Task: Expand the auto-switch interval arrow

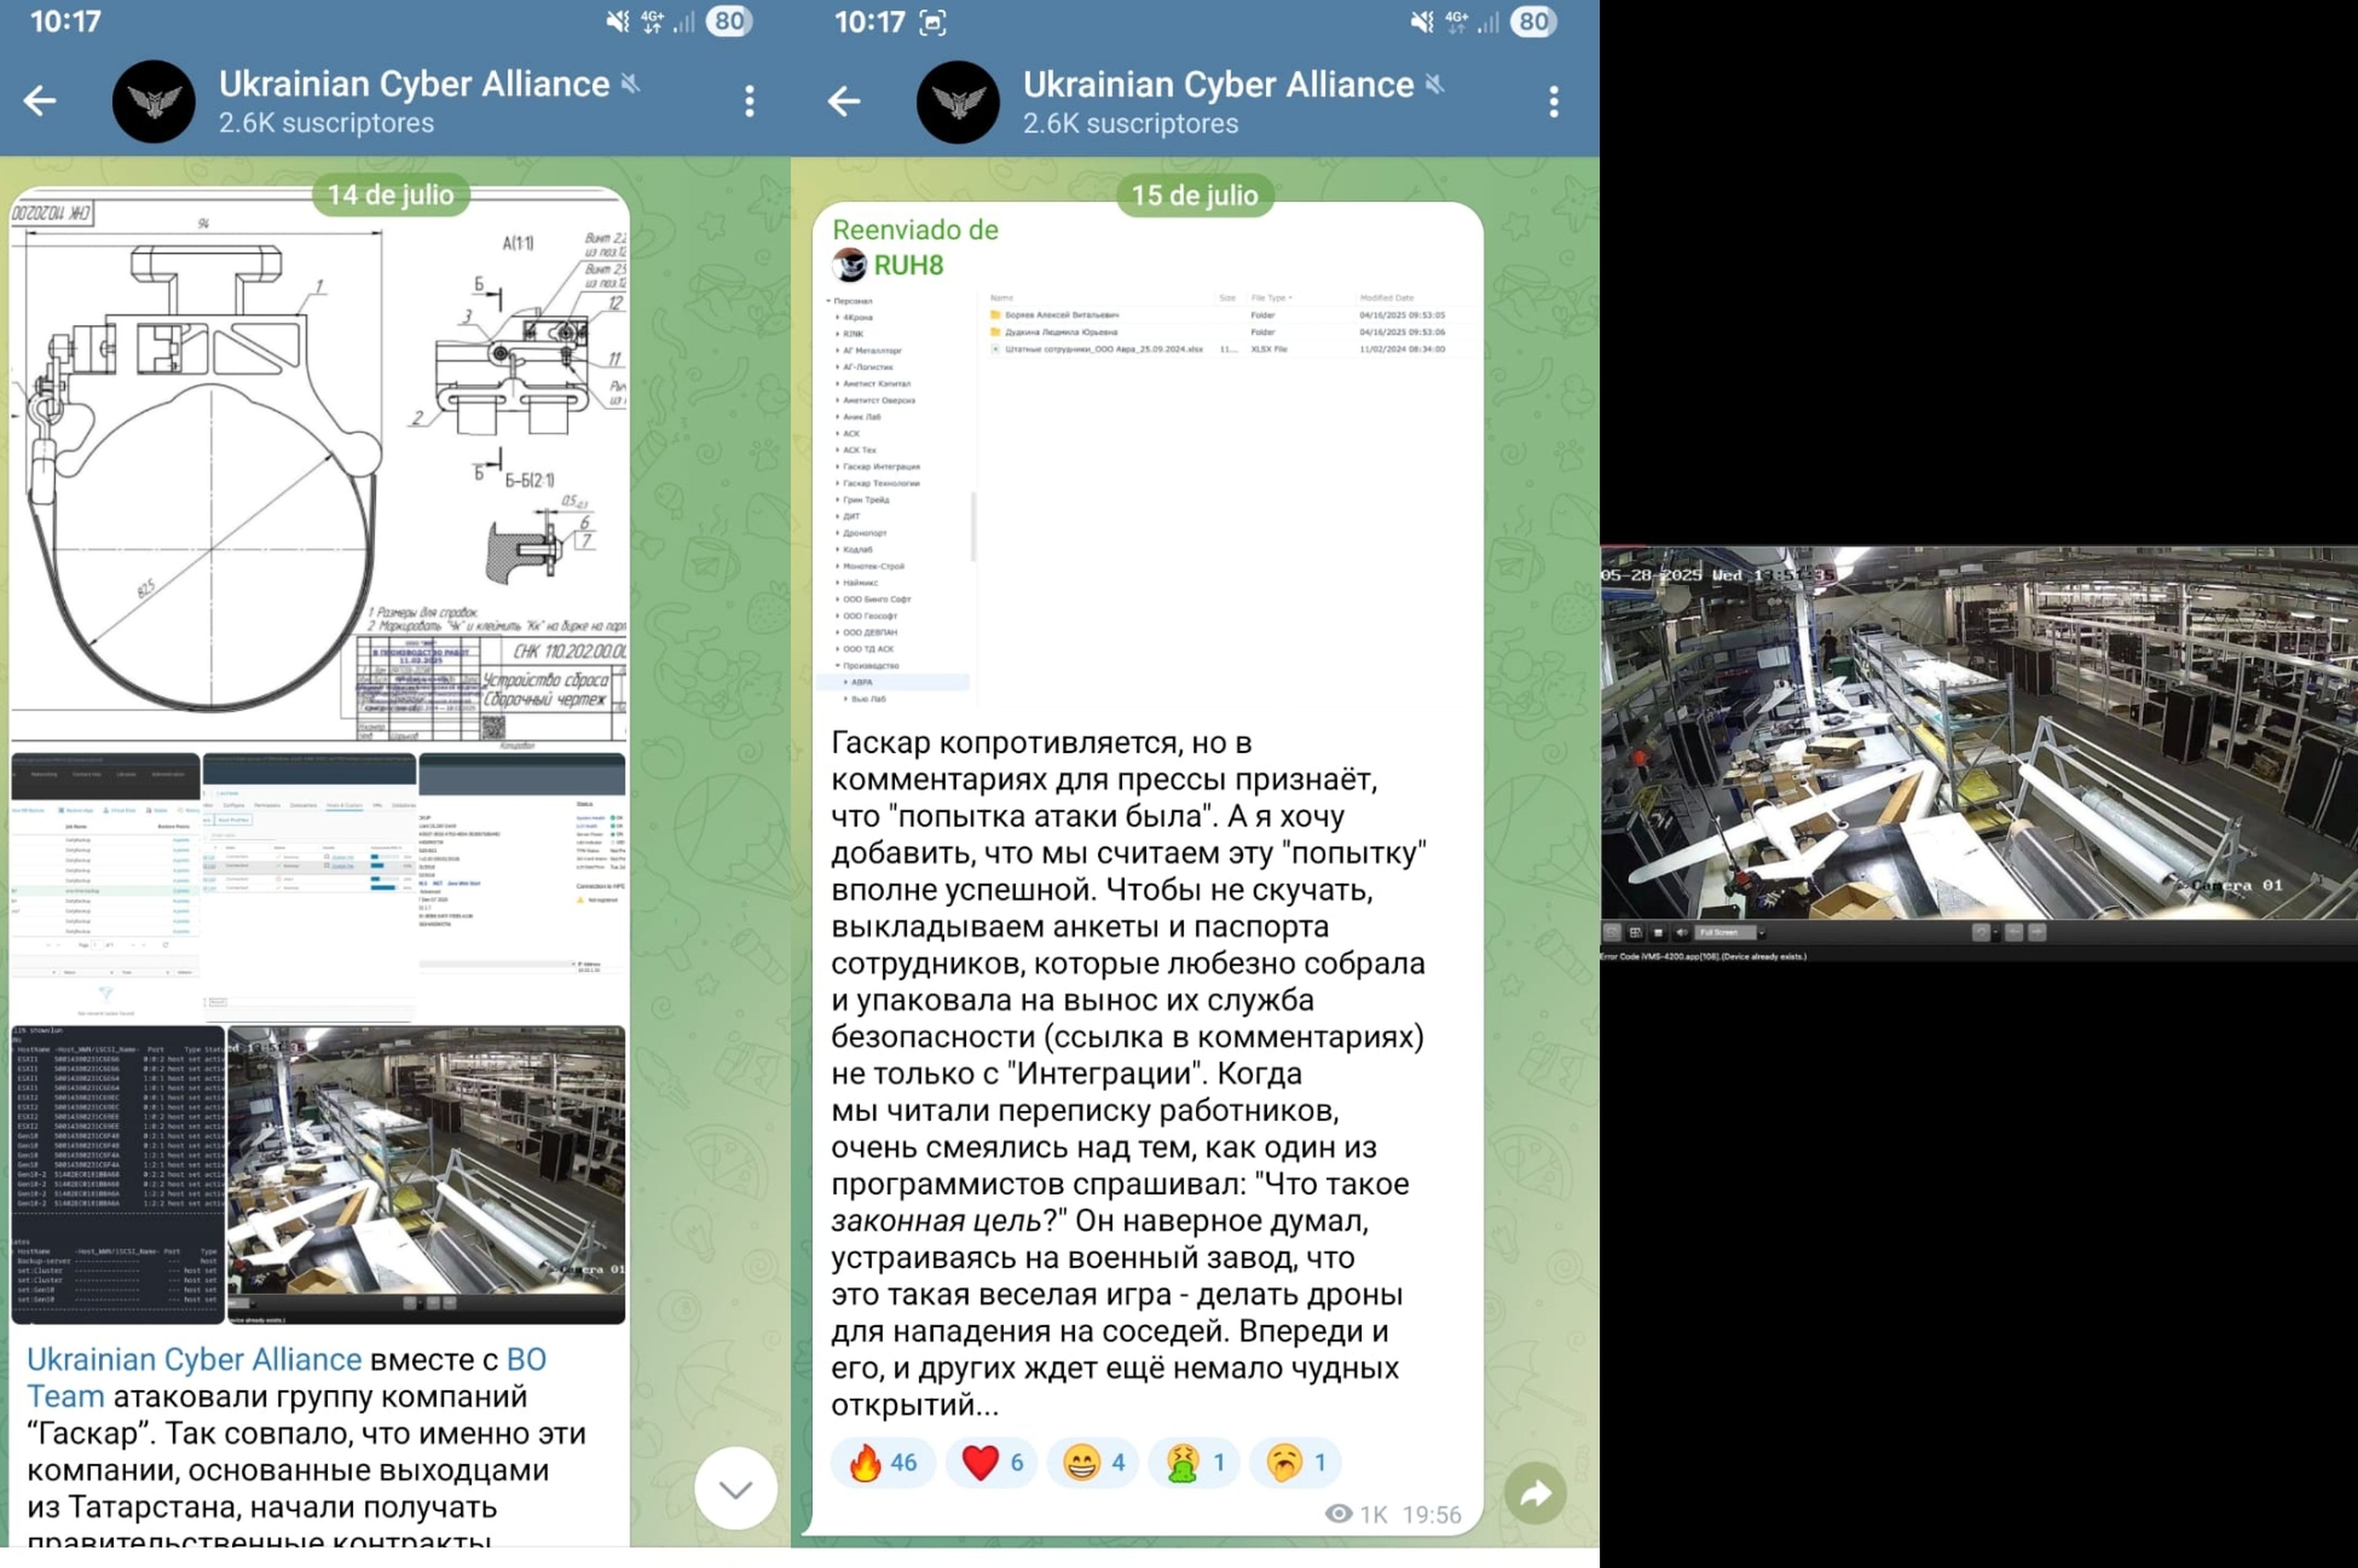Action: (x=1996, y=933)
